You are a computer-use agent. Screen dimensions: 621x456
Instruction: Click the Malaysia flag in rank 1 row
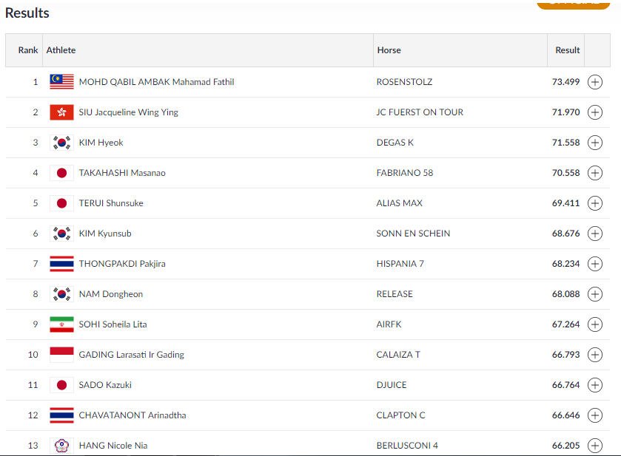coord(61,82)
